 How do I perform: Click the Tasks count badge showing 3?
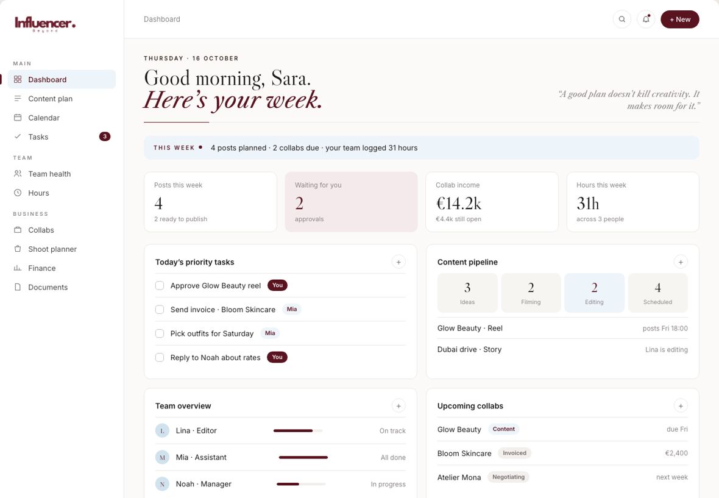(105, 137)
